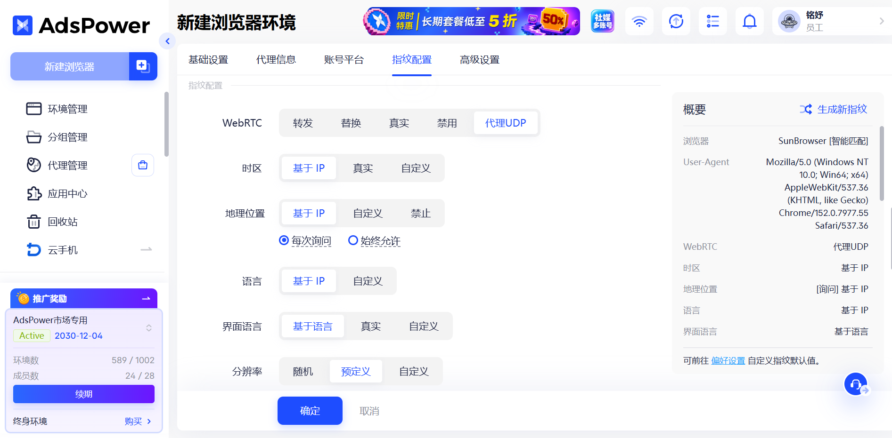Switch to 基础设置 tab

[x=208, y=60]
